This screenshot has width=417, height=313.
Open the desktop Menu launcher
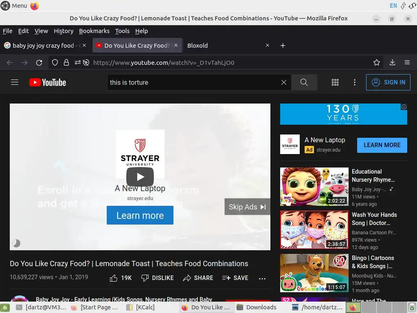coord(14,6)
